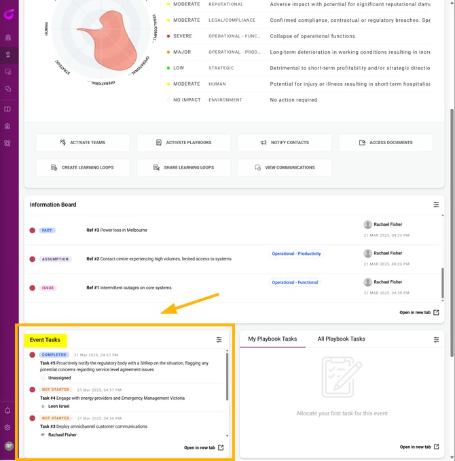Click the clipboard icon in the sidebar

(8, 126)
